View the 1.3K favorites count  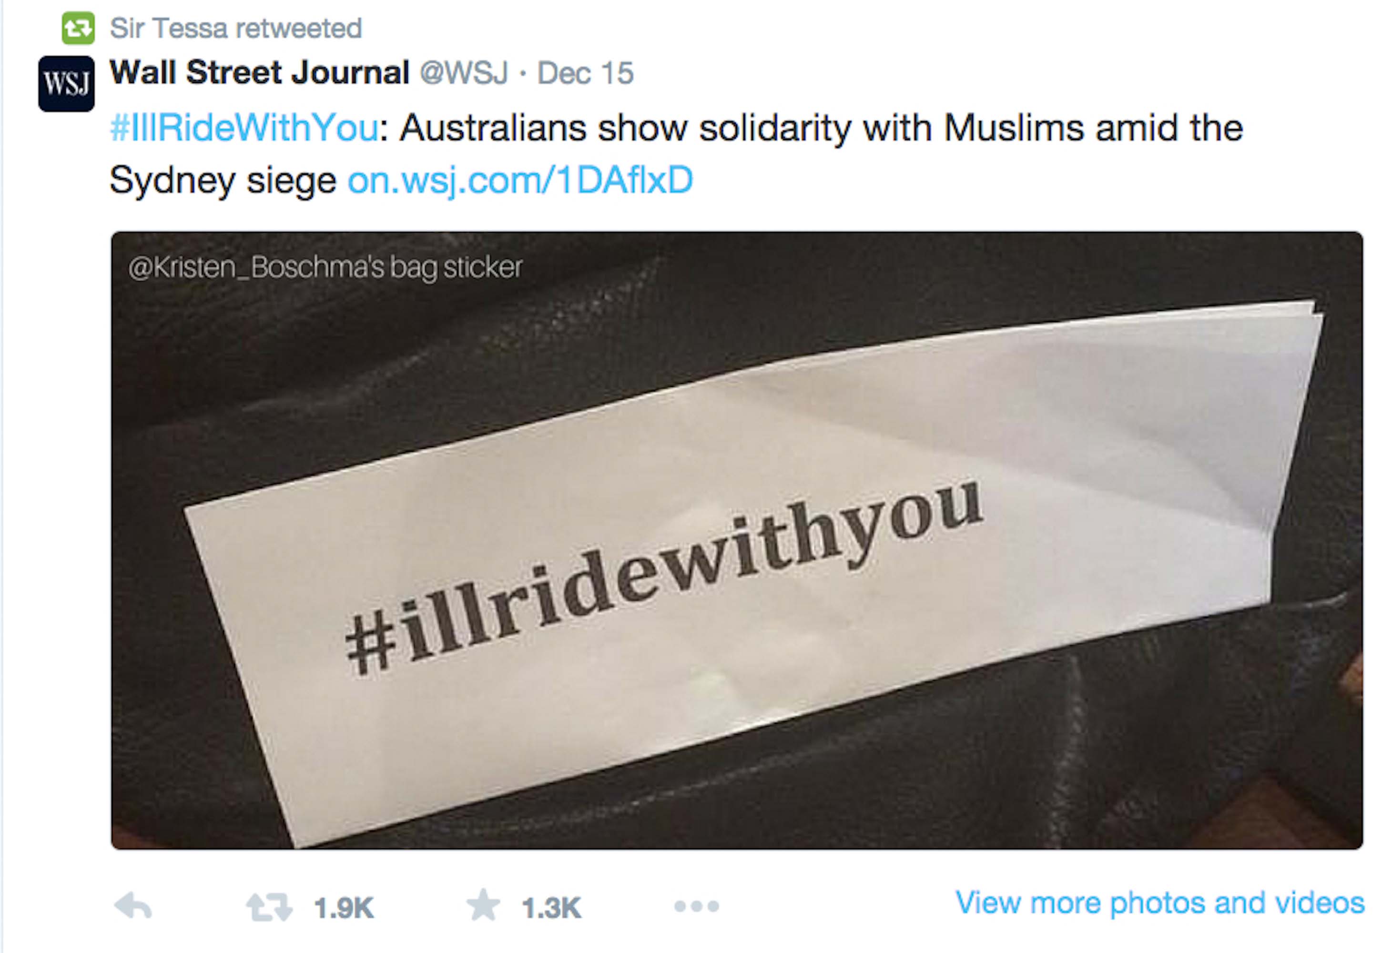pos(551,907)
